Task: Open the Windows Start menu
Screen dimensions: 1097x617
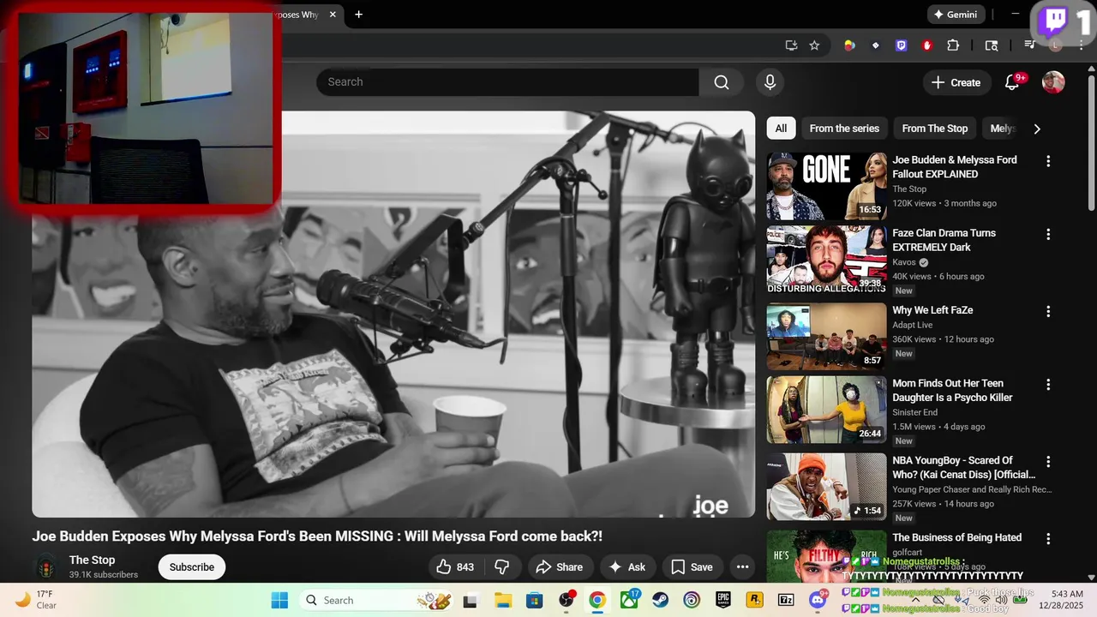Action: pos(279,600)
